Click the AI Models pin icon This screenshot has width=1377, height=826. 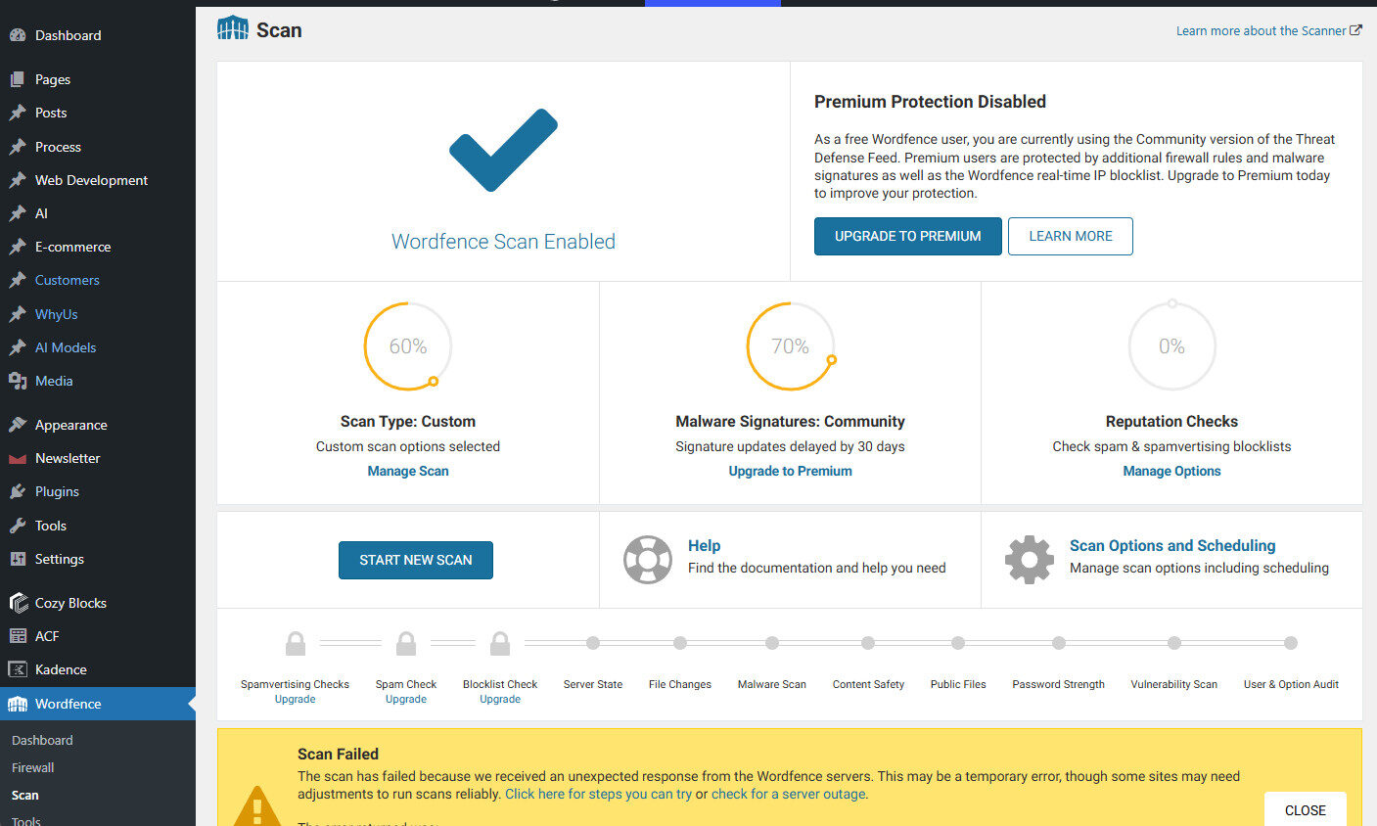[18, 347]
